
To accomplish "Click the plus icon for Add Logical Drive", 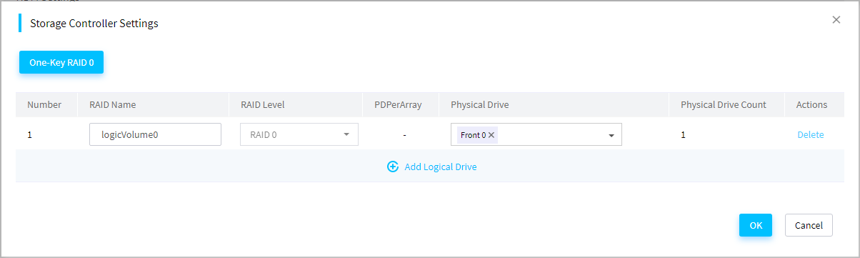I will 392,167.
